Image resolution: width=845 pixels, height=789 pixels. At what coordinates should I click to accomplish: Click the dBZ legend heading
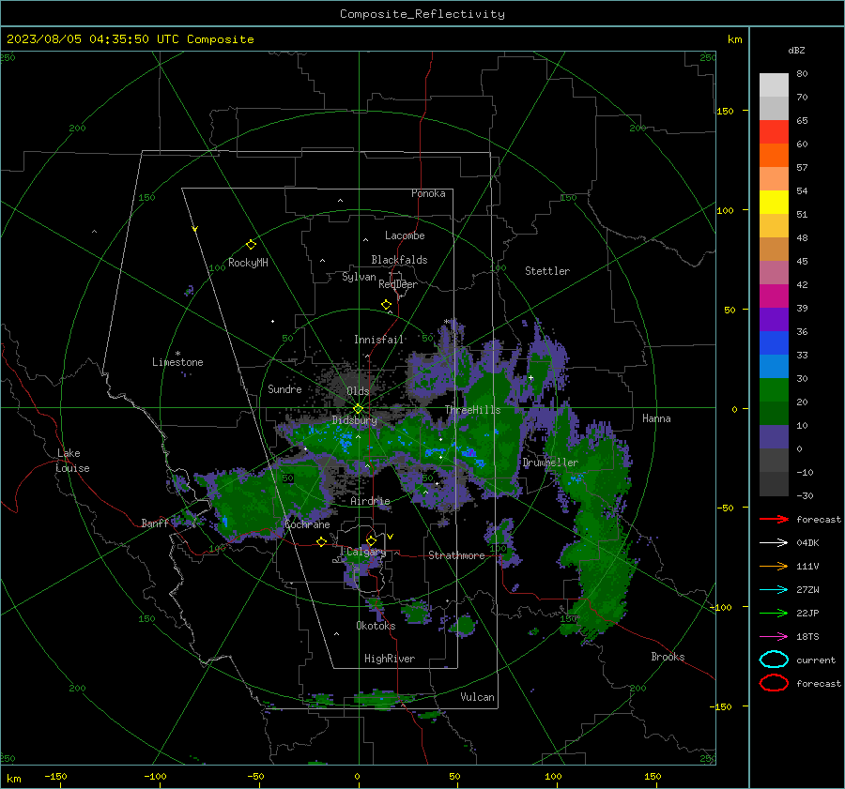(x=796, y=50)
